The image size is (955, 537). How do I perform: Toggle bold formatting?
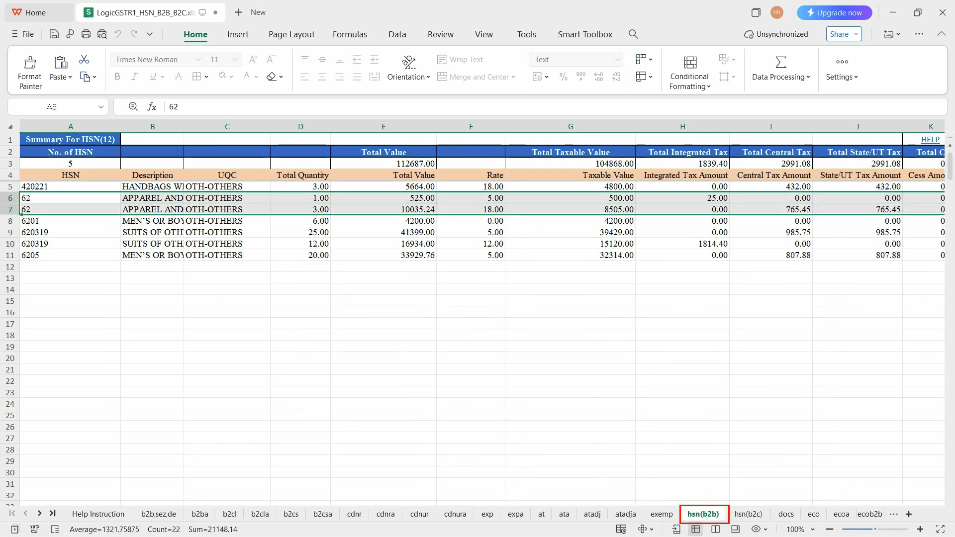tap(117, 77)
